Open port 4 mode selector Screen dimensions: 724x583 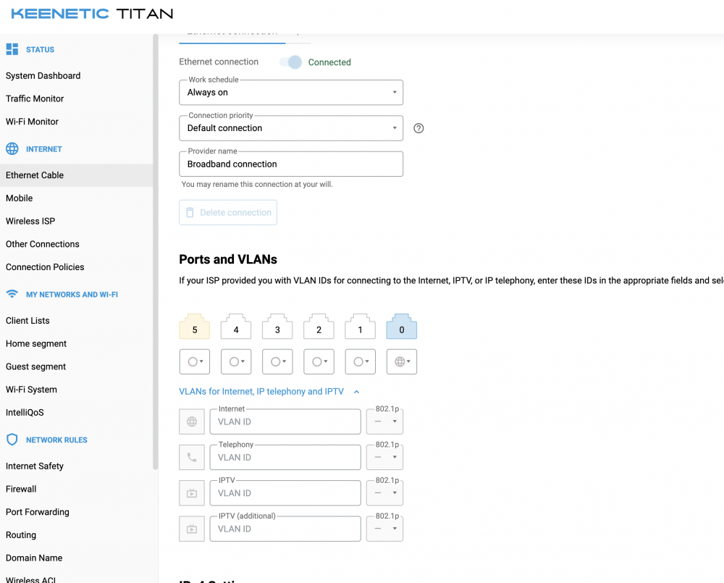pos(236,361)
